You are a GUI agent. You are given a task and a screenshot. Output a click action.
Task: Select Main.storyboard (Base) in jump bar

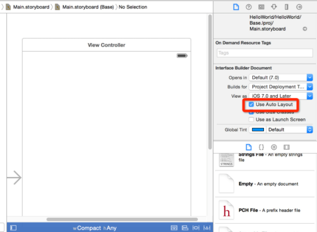coord(88,7)
